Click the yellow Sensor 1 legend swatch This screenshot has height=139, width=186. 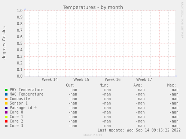click(6, 103)
